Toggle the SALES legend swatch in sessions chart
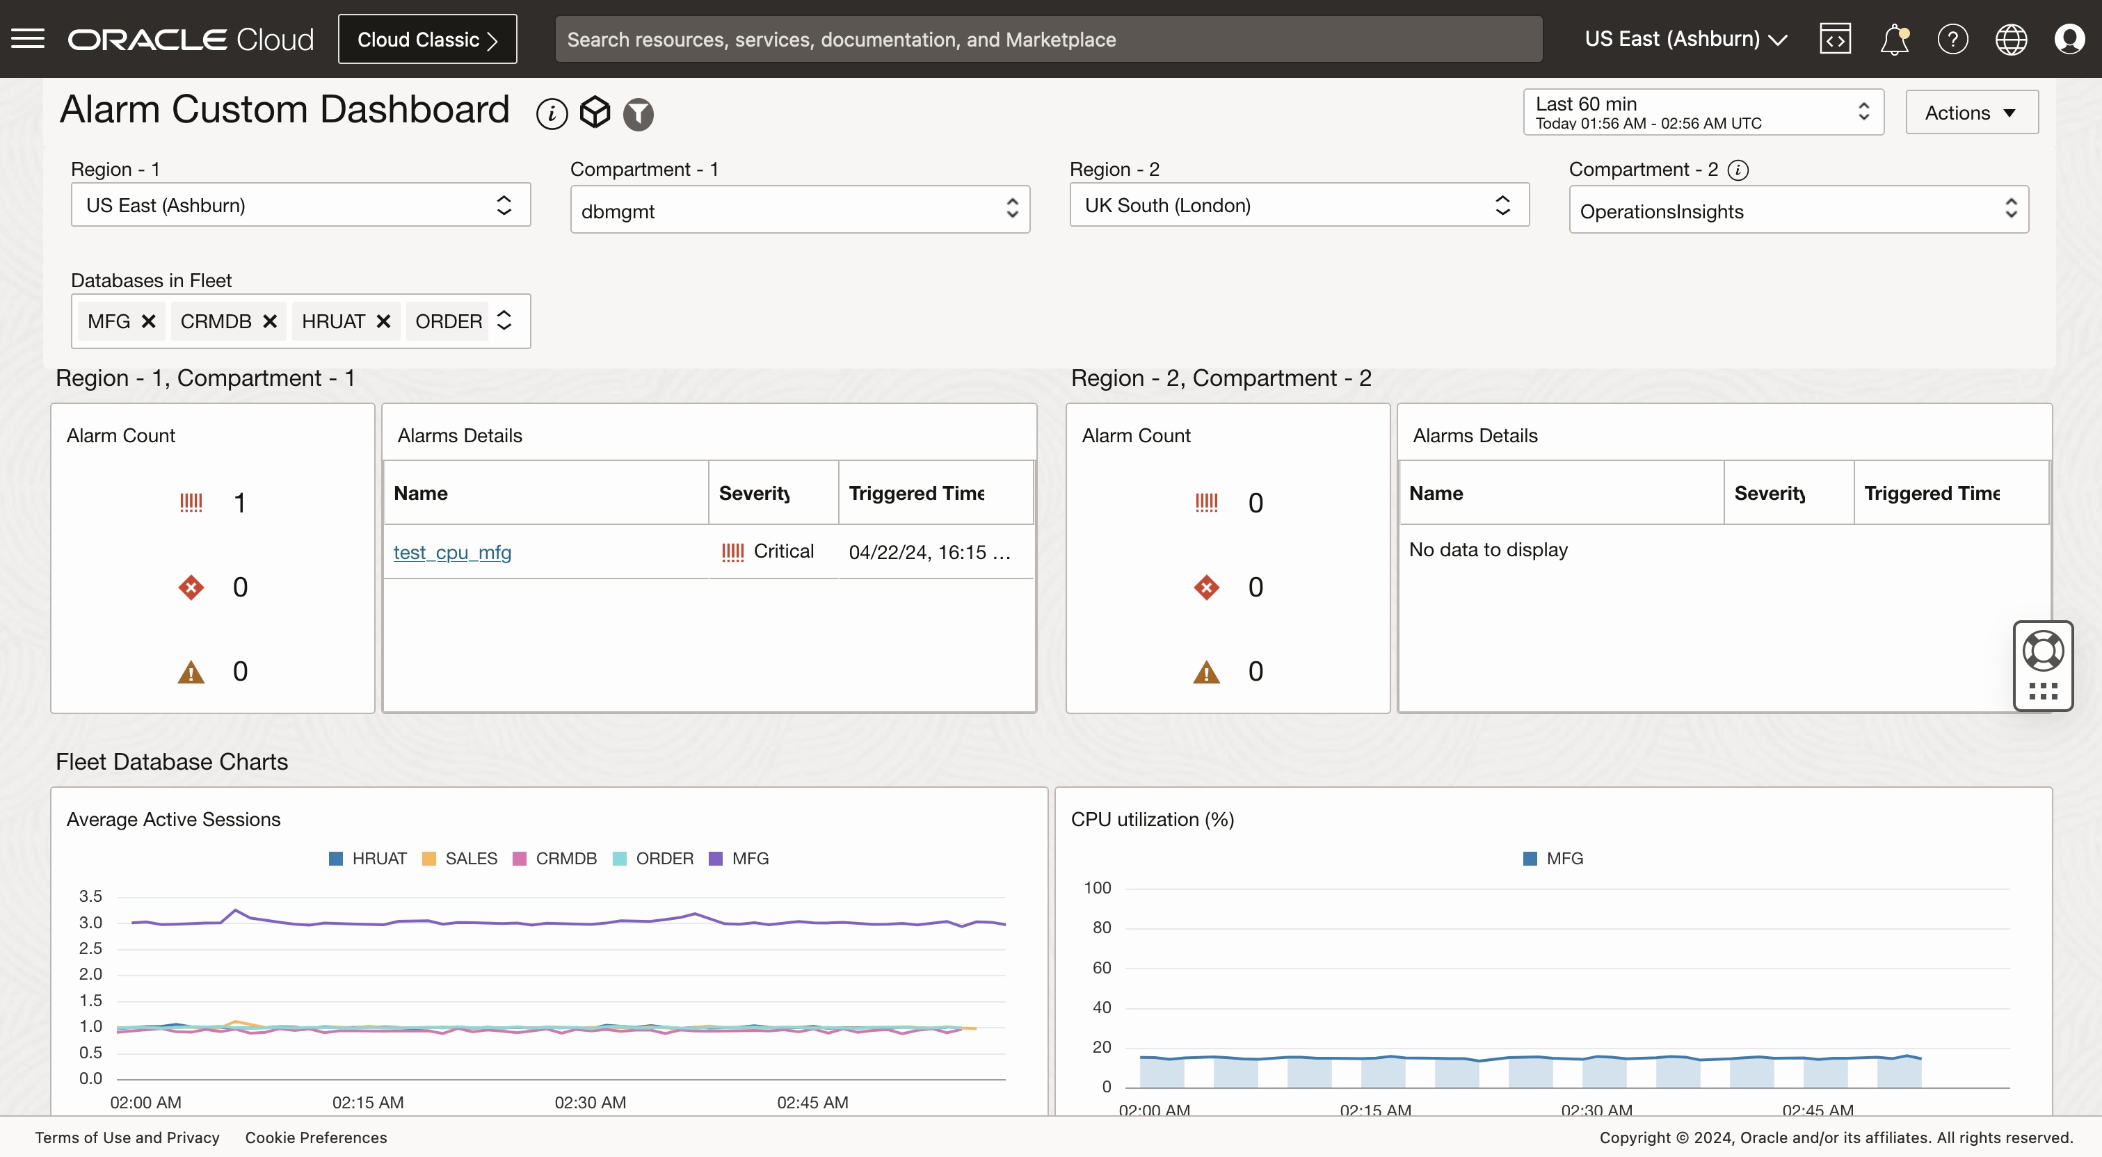This screenshot has height=1157, width=2102. (429, 859)
